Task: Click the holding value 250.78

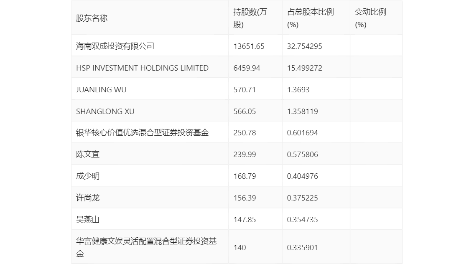Action: pyautogui.click(x=245, y=132)
